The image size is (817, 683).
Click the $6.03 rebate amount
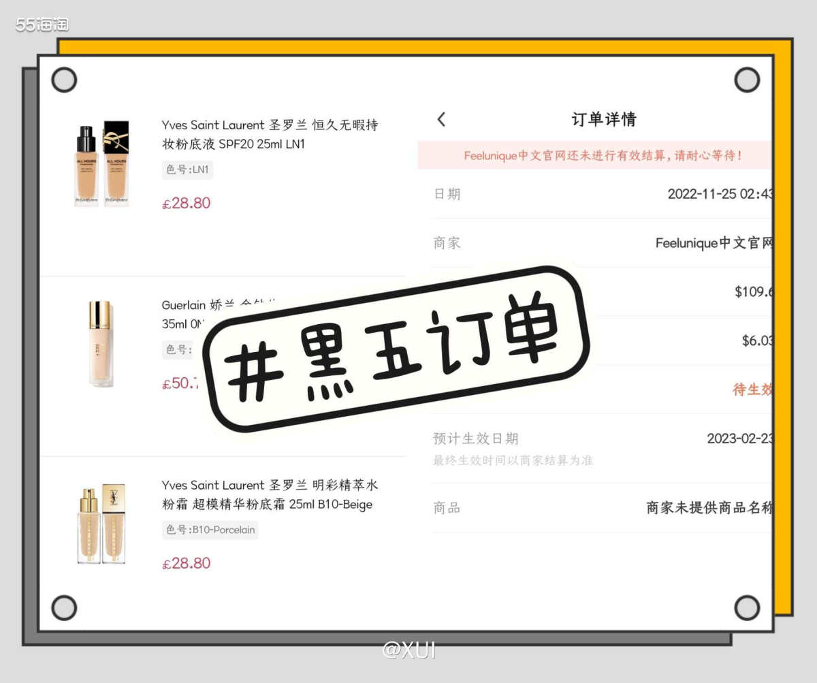pos(757,340)
